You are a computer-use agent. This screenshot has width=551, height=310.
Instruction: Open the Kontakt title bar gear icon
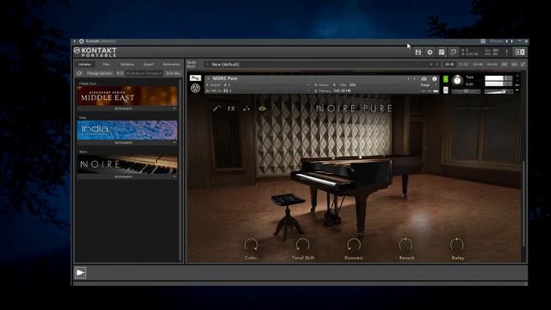(82, 41)
